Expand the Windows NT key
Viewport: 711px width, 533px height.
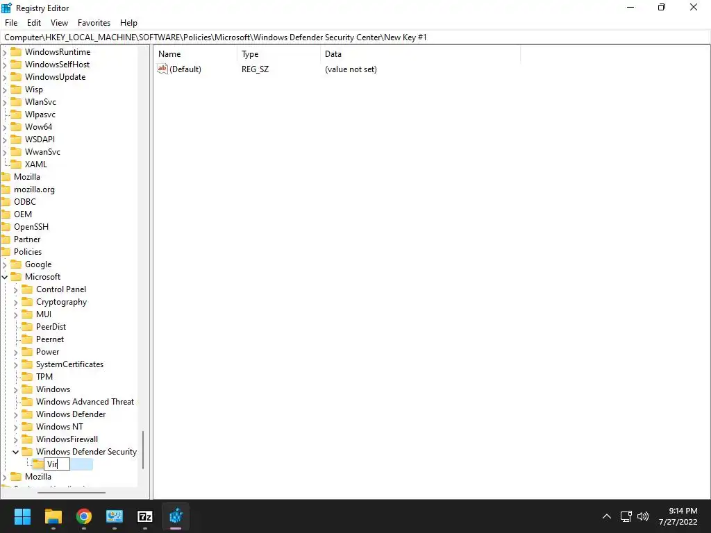pos(16,427)
